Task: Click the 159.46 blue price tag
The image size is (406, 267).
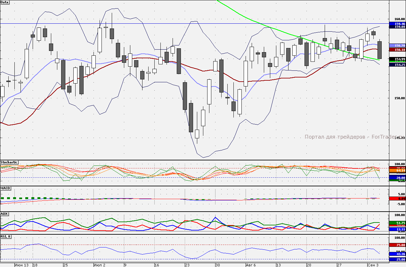Action: pyautogui.click(x=397, y=24)
